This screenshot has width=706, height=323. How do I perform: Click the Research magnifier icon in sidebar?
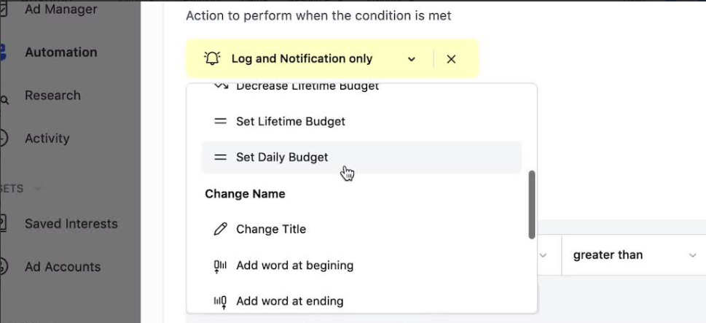[4, 100]
